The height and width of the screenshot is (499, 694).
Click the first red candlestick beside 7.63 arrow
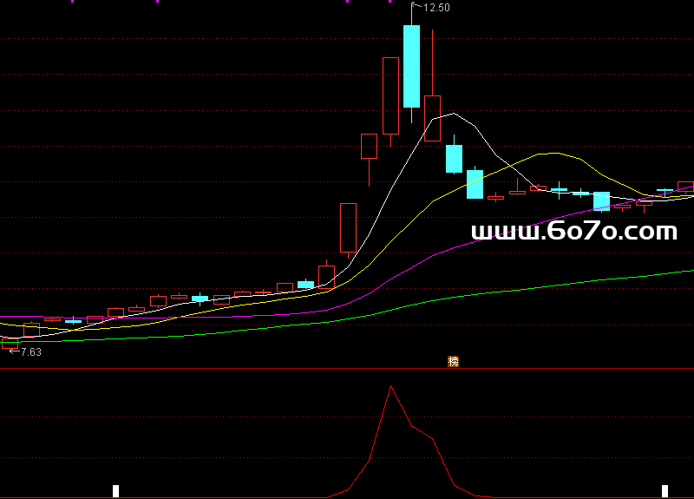click(x=10, y=343)
